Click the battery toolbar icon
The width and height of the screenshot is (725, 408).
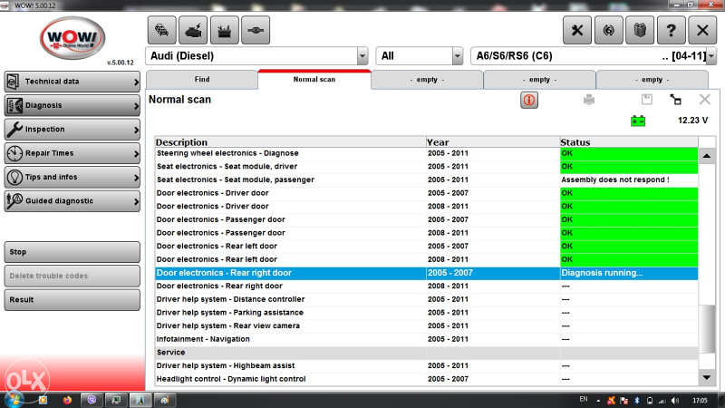226,29
